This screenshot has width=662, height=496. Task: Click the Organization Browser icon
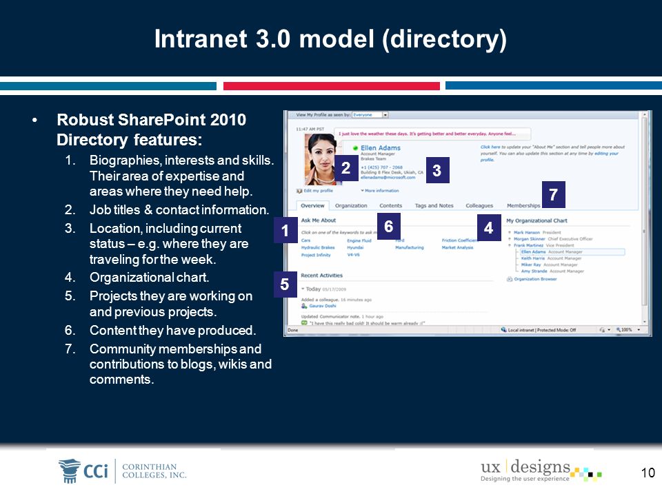(510, 279)
